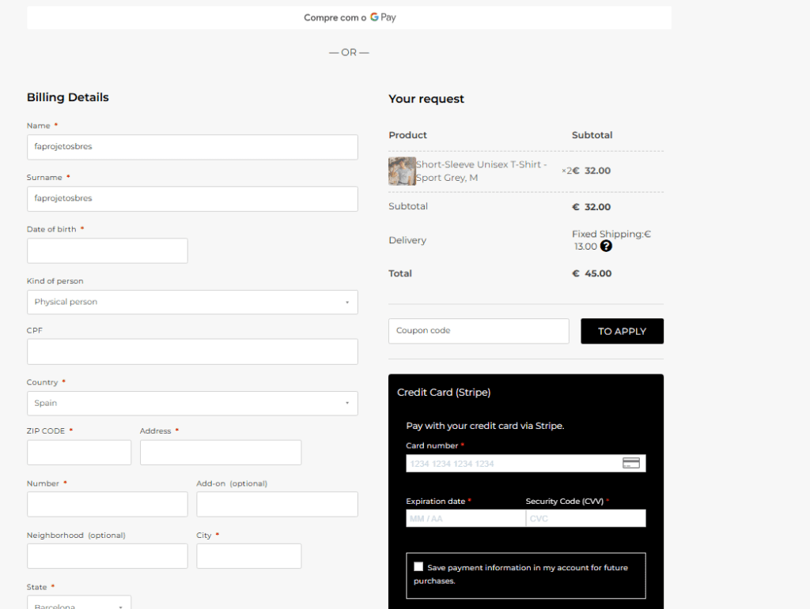
Task: Click the Security Code CVC field
Action: coord(586,518)
